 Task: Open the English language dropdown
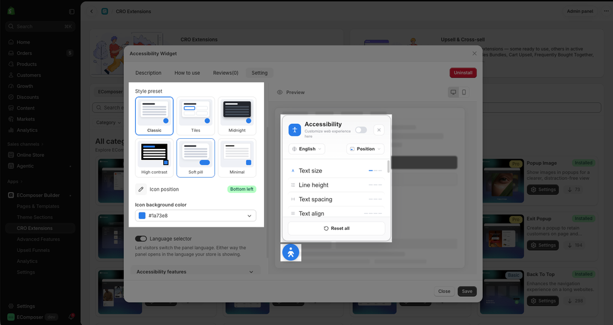coord(307,149)
